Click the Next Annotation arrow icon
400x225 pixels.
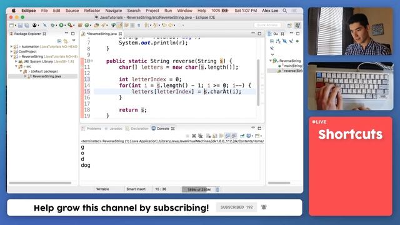146,25
